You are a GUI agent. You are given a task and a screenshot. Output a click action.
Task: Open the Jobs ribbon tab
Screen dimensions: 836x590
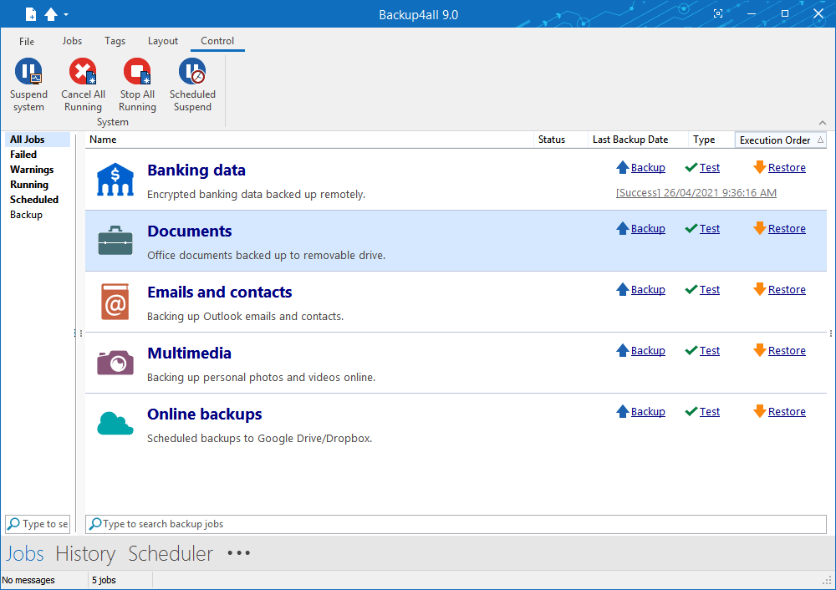(72, 41)
